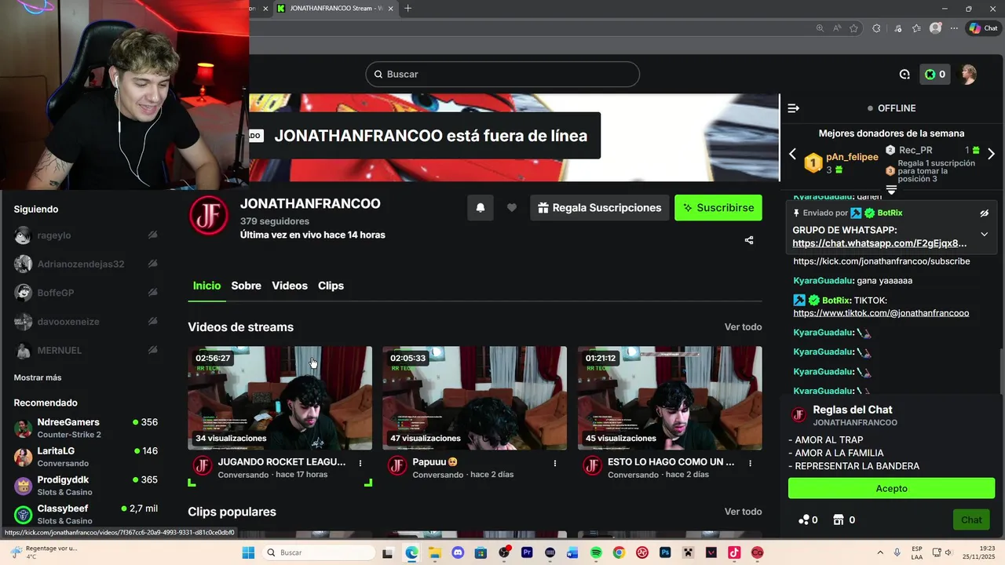Click Ver todo for Videos de streams
The width and height of the screenshot is (1005, 565).
tap(743, 327)
